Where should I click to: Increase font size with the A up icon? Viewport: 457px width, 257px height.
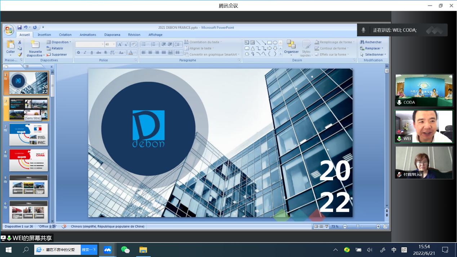[x=120, y=44]
